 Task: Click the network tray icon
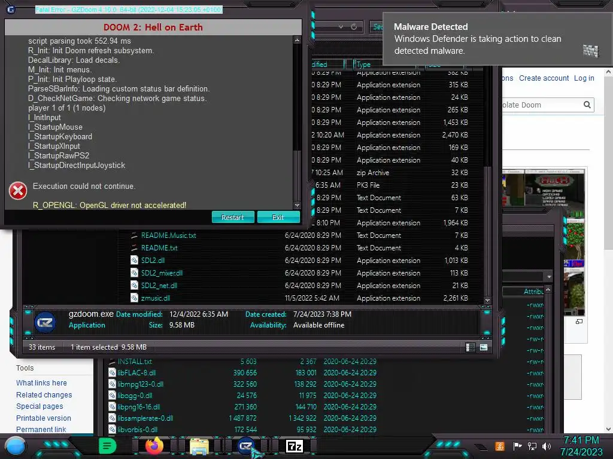[x=532, y=446]
